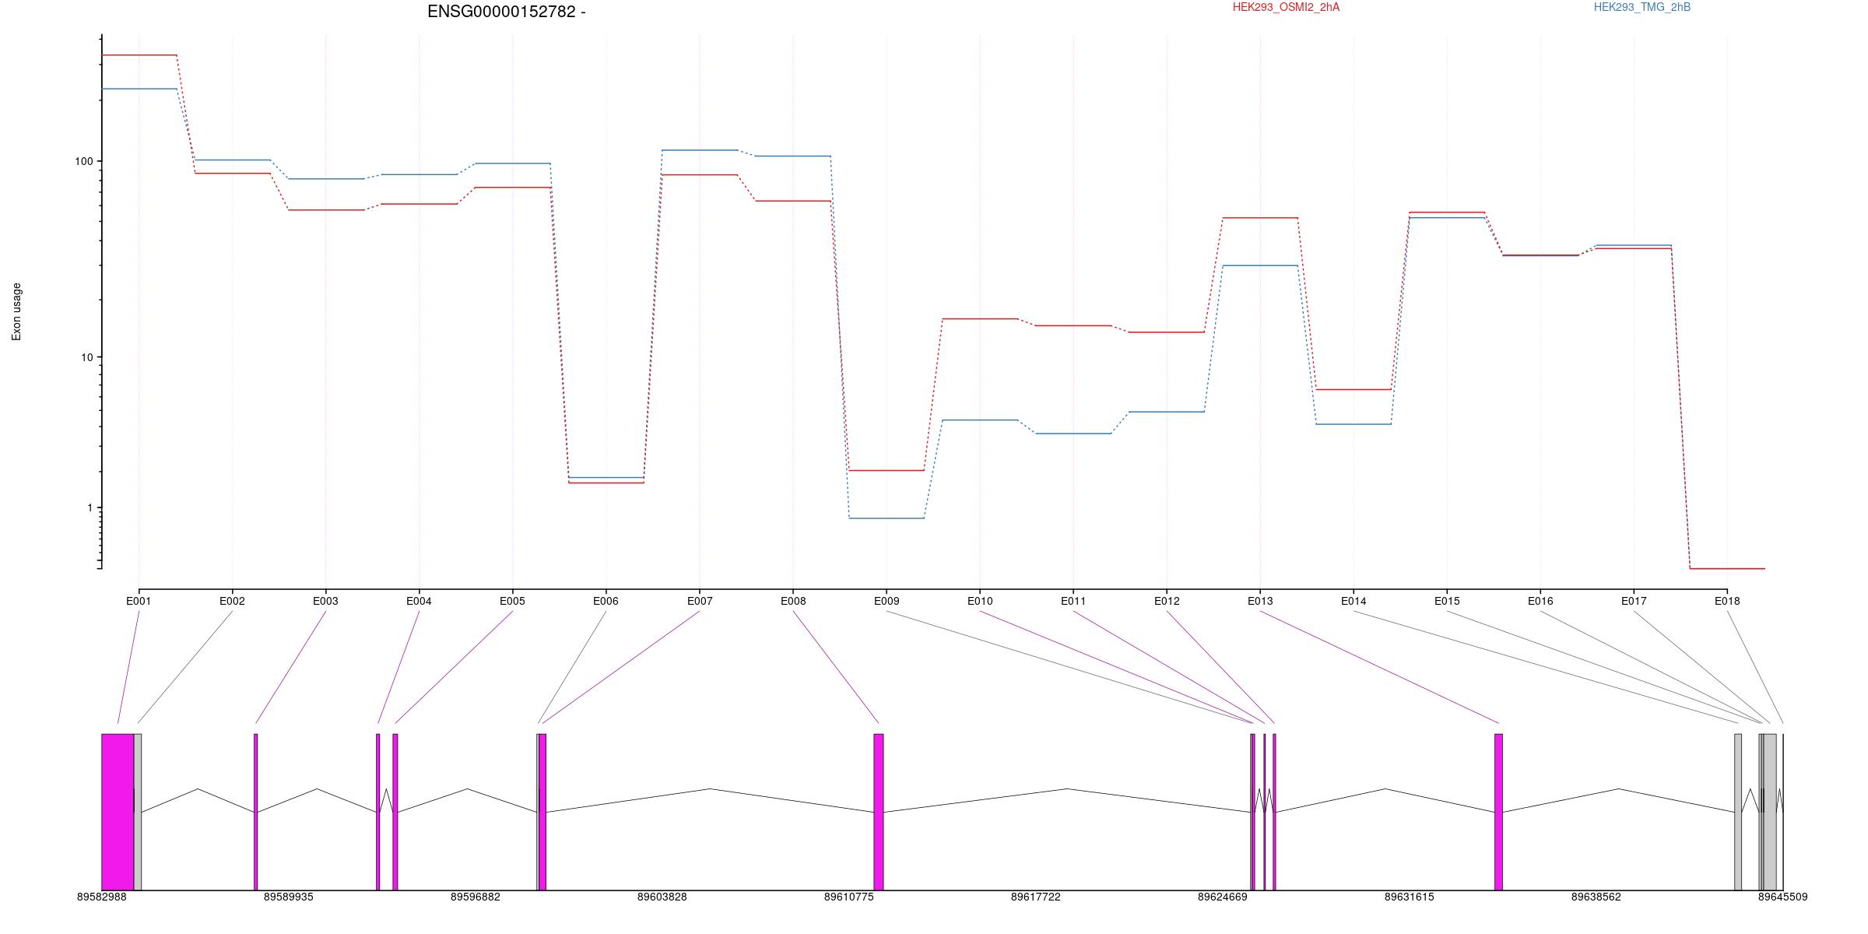Click genomic coordinate 89645509

pos(1783,897)
